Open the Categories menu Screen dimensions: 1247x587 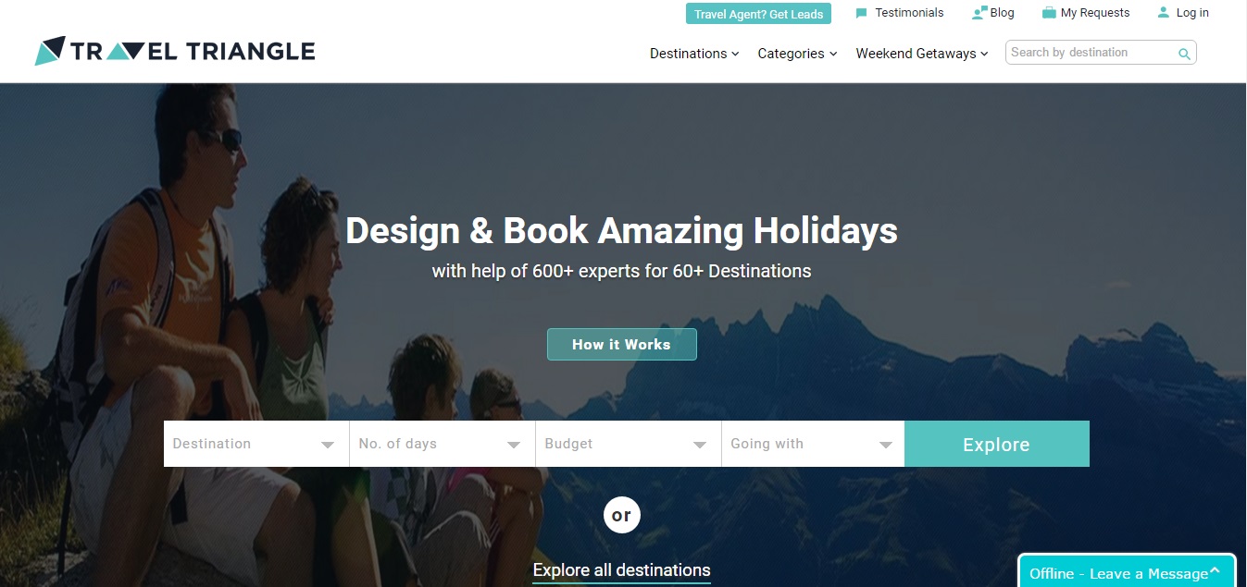(797, 54)
